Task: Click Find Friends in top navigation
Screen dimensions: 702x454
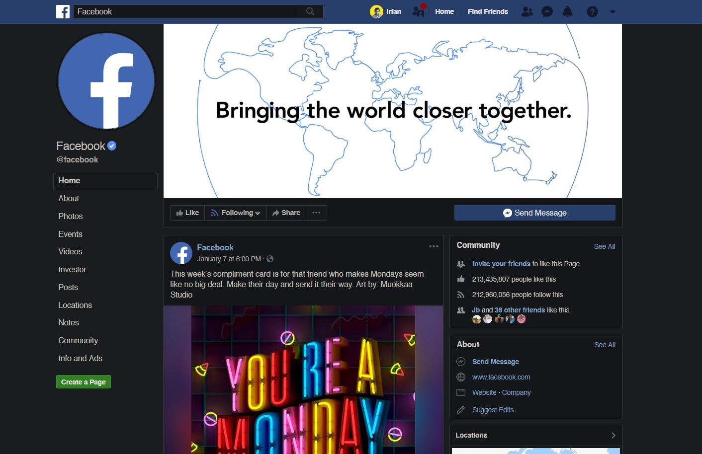Action: pyautogui.click(x=488, y=11)
